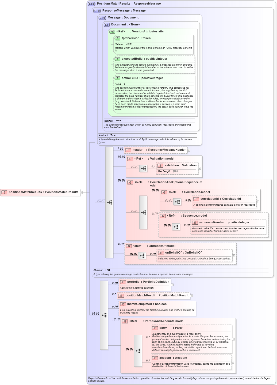Click the Max Length [255] facet
The height and width of the screenshot is (385, 277).
[168, 171]
